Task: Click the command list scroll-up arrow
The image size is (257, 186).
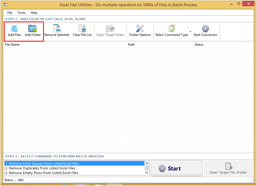Action: pyautogui.click(x=147, y=163)
